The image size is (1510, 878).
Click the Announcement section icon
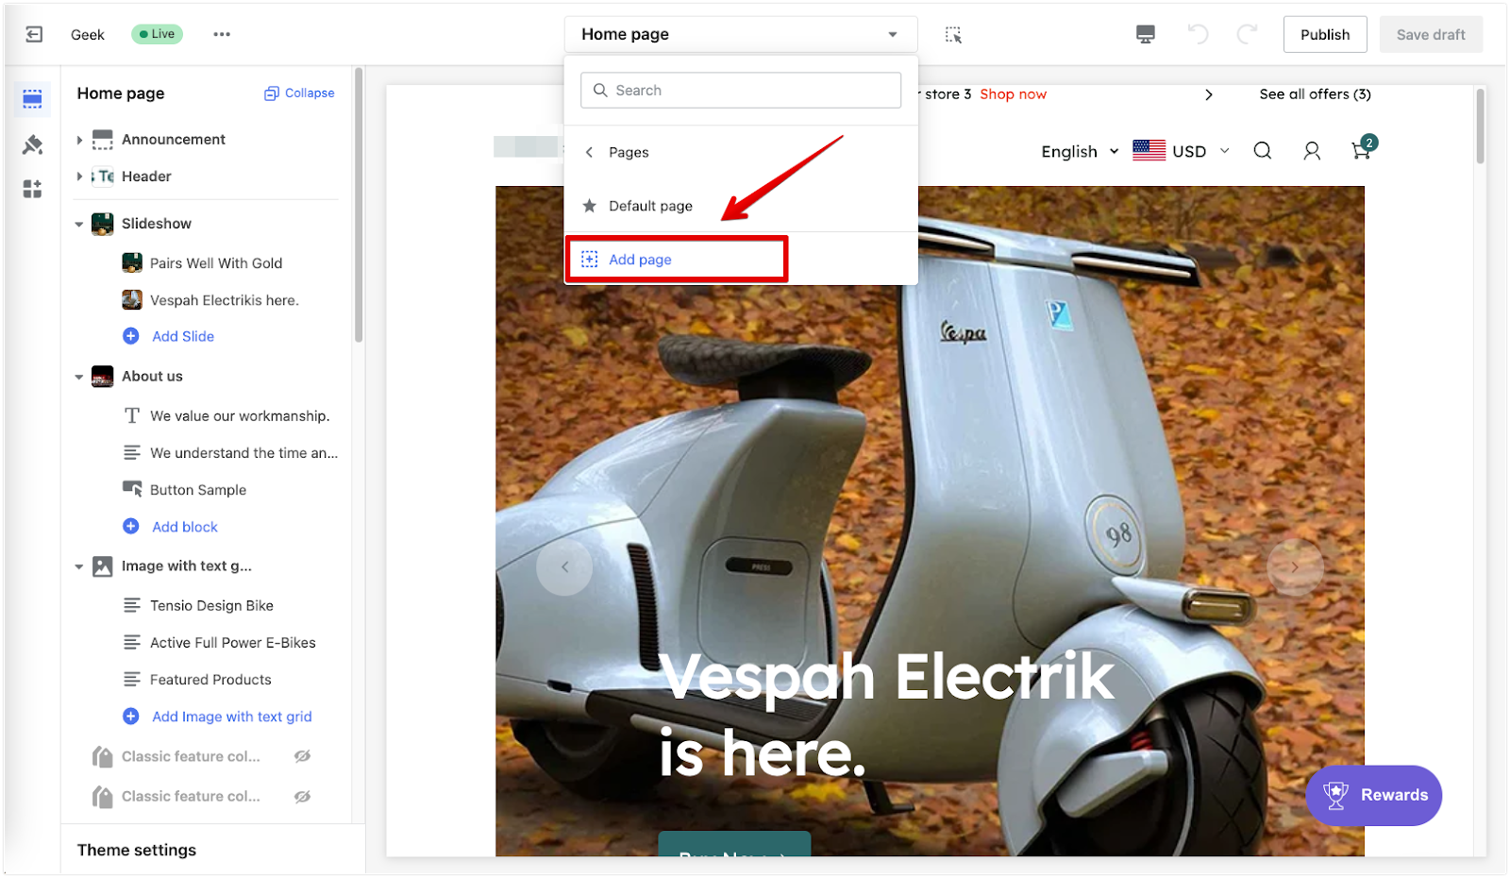pos(102,140)
